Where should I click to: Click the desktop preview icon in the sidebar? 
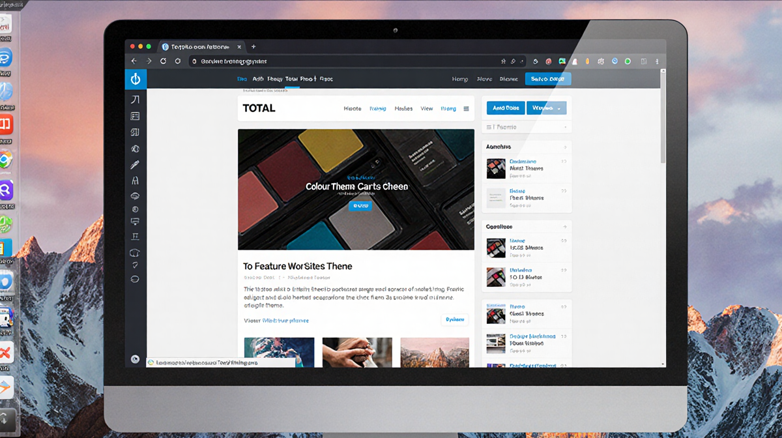[x=135, y=221]
